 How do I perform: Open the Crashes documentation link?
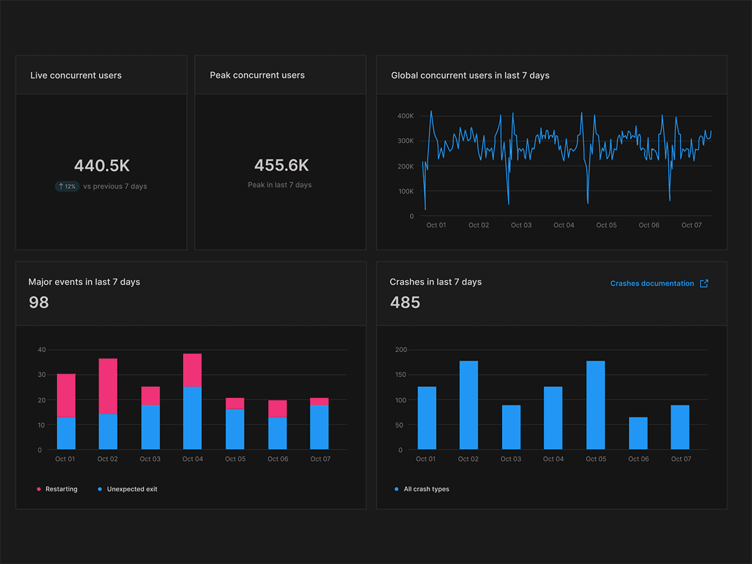(652, 283)
